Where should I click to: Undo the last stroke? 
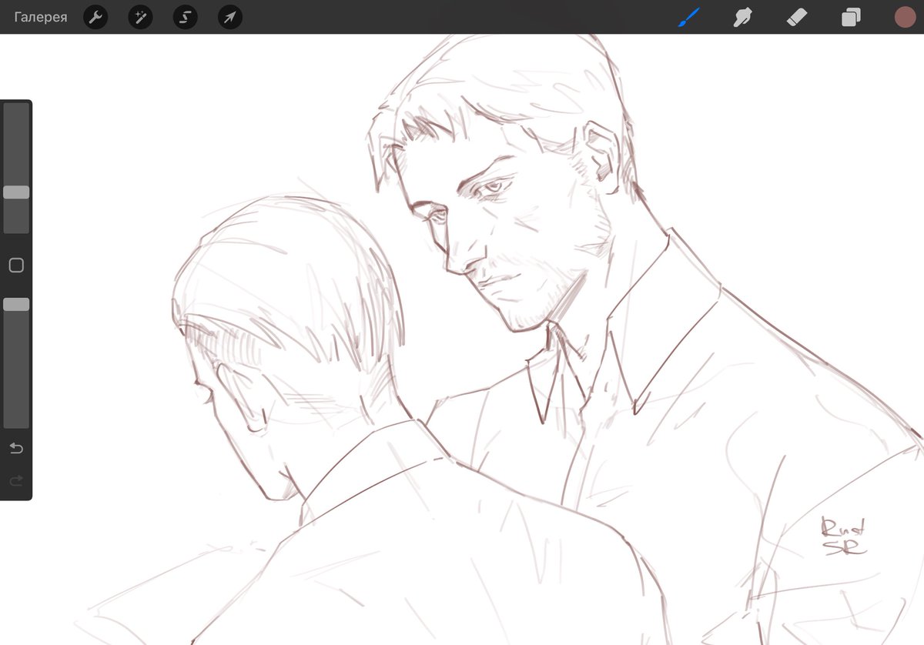pos(16,448)
